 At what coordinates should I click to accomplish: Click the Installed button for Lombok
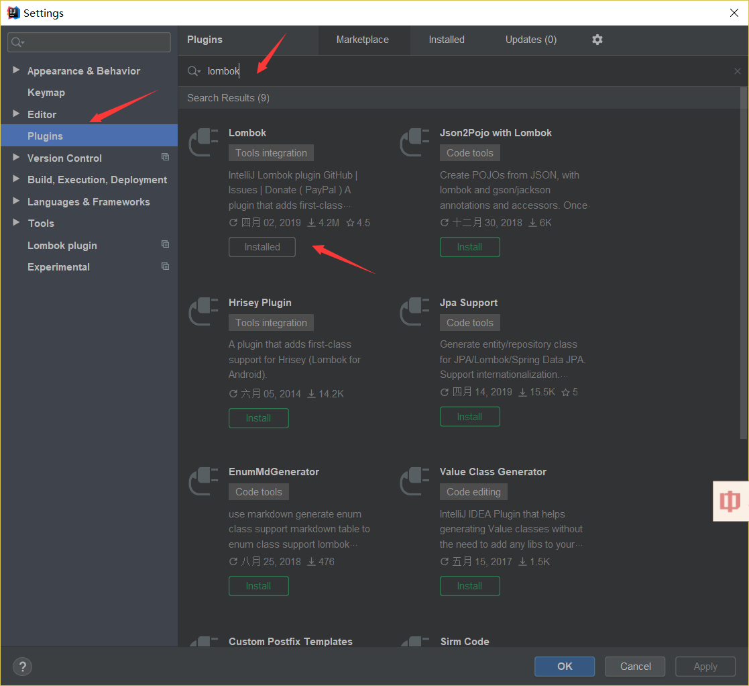(x=262, y=247)
